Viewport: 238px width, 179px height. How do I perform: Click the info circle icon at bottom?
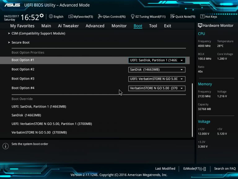pos(6,146)
